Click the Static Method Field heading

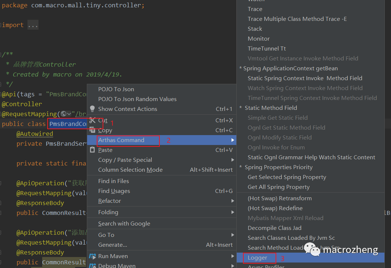271,108
